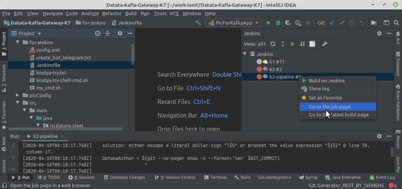Choose Build on Jenkins from context menu
Image resolution: width=402 pixels, height=189 pixels.
coord(338,81)
